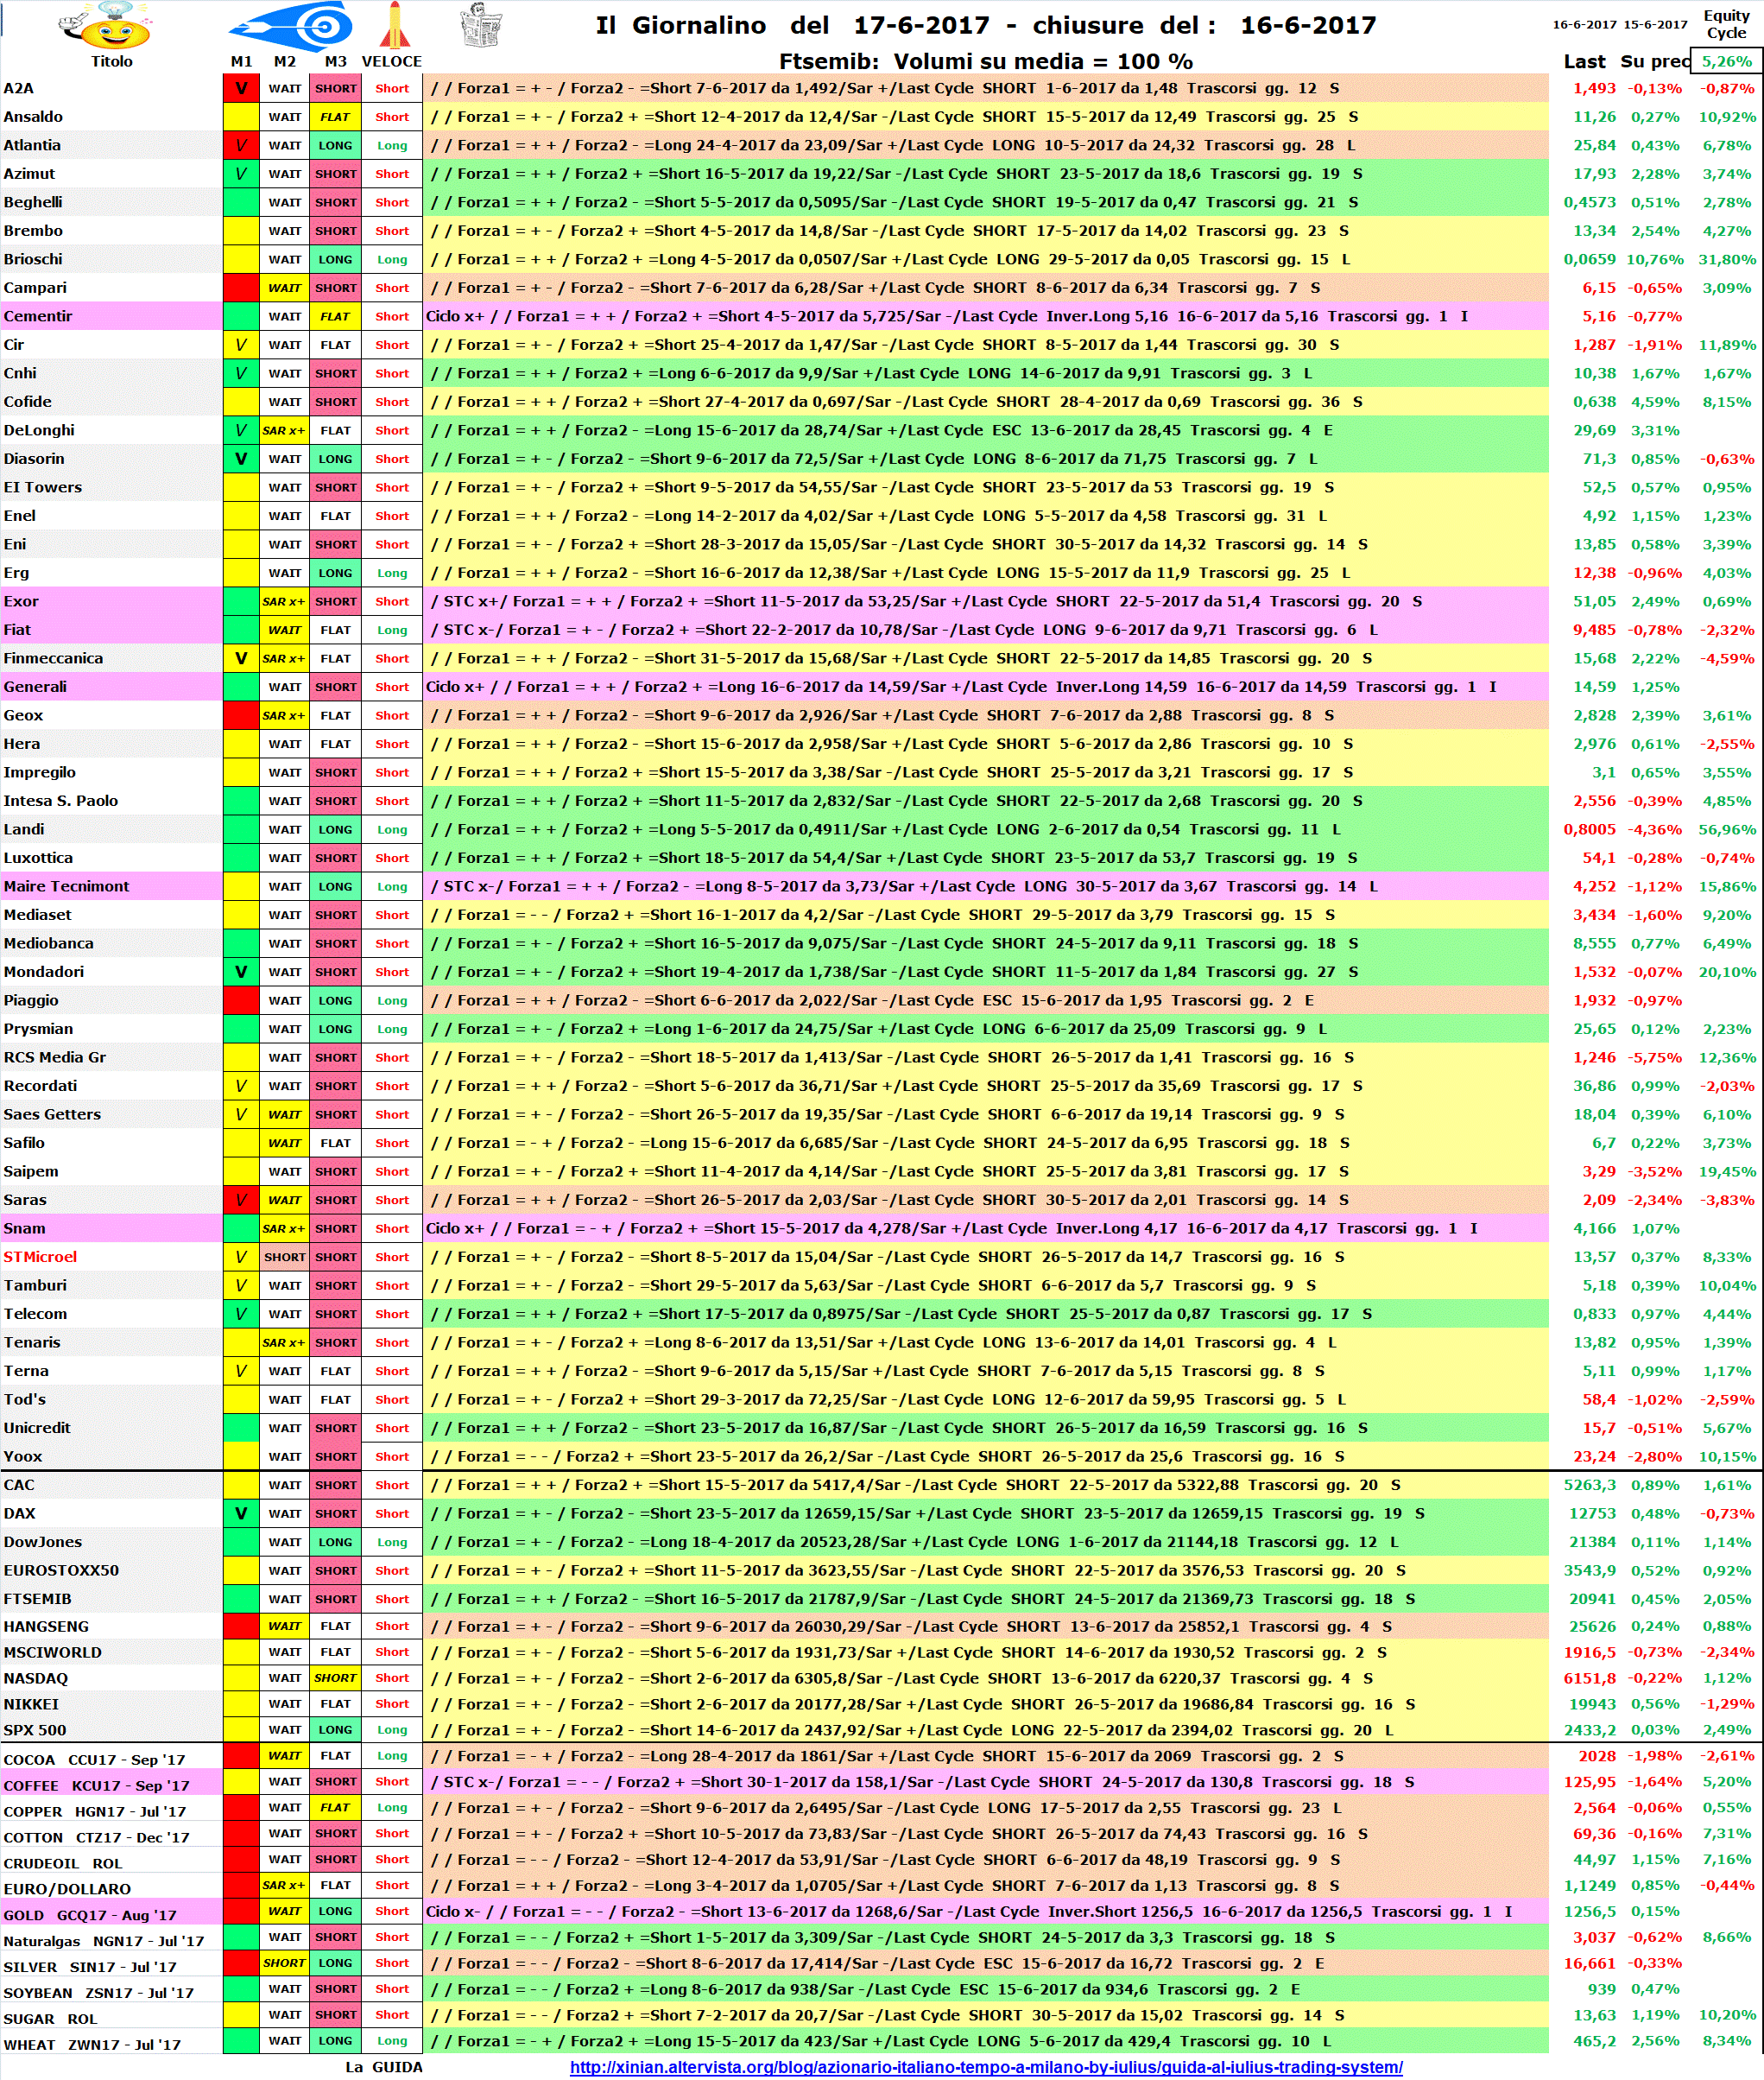
Task: Click the red rocket icon above VELOCE
Action: (x=393, y=25)
